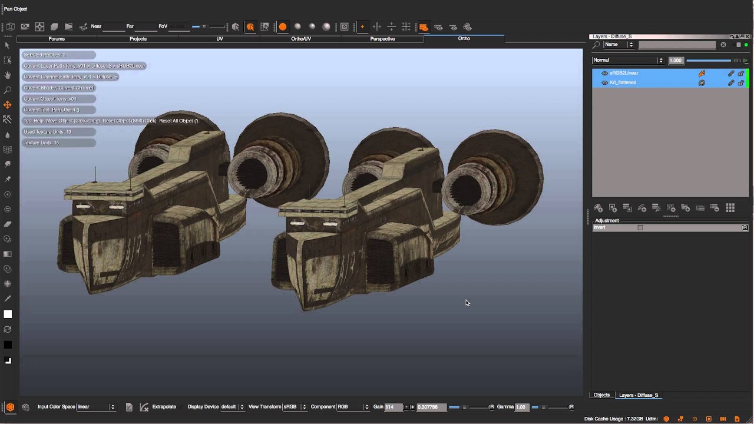Screen dimensions: 754x424
Task: Click the palette icon on Kd_flattened layer
Action: click(702, 83)
